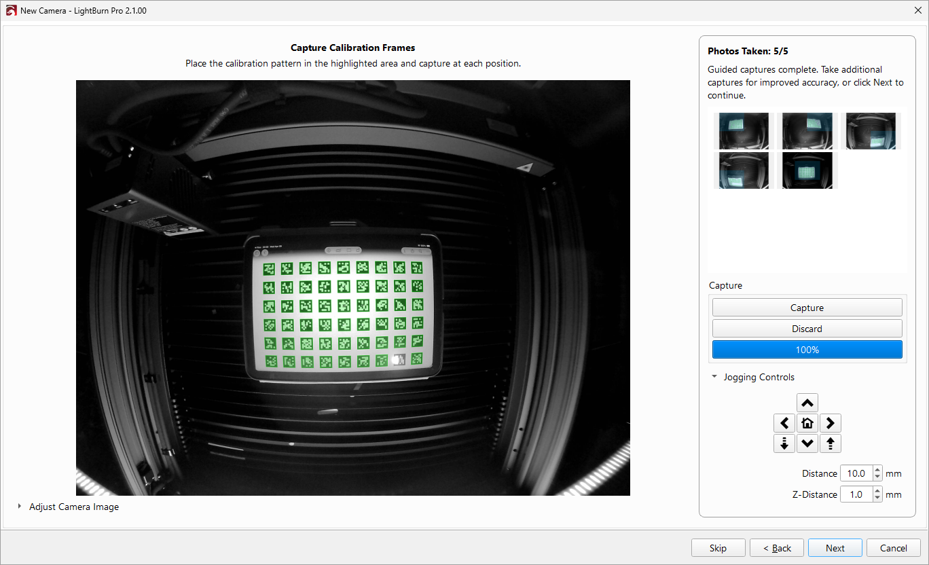
Task: Discard the last captured photo
Action: point(807,329)
